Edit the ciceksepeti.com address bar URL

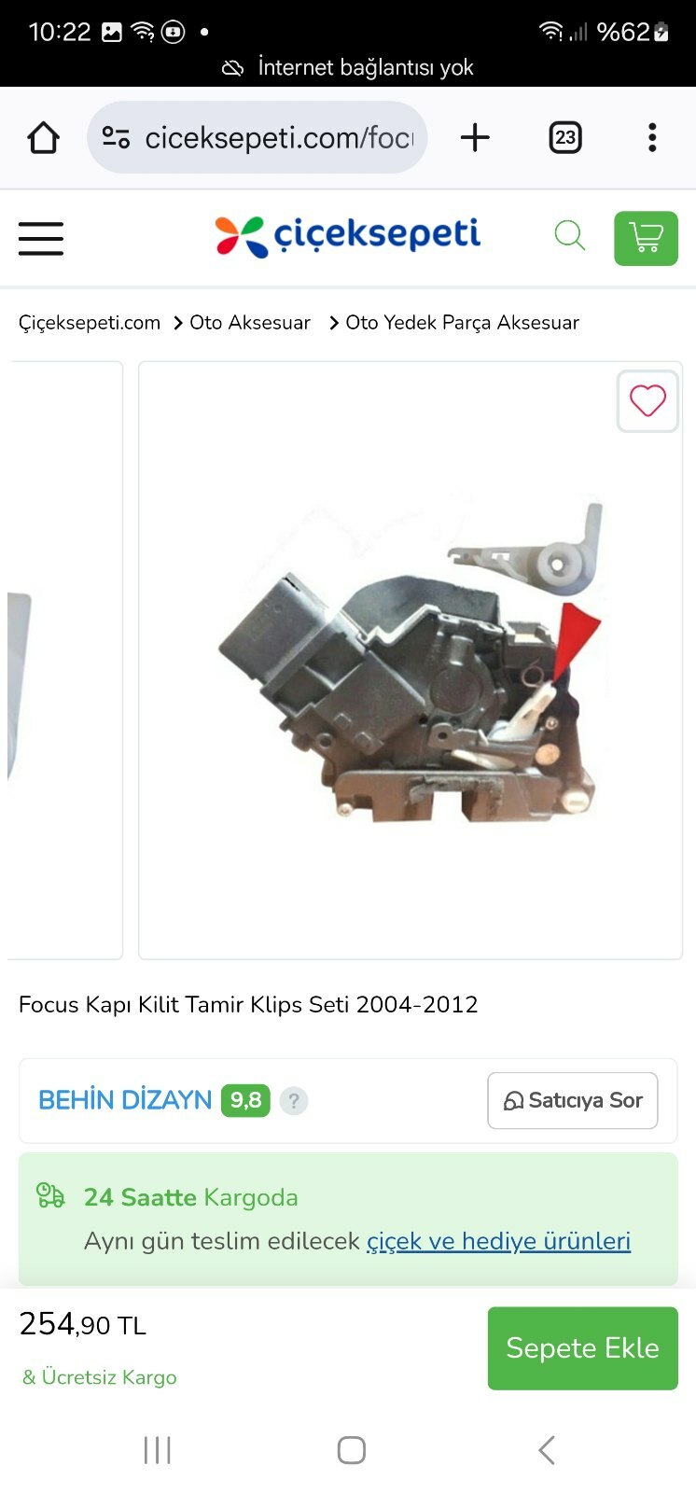point(278,138)
